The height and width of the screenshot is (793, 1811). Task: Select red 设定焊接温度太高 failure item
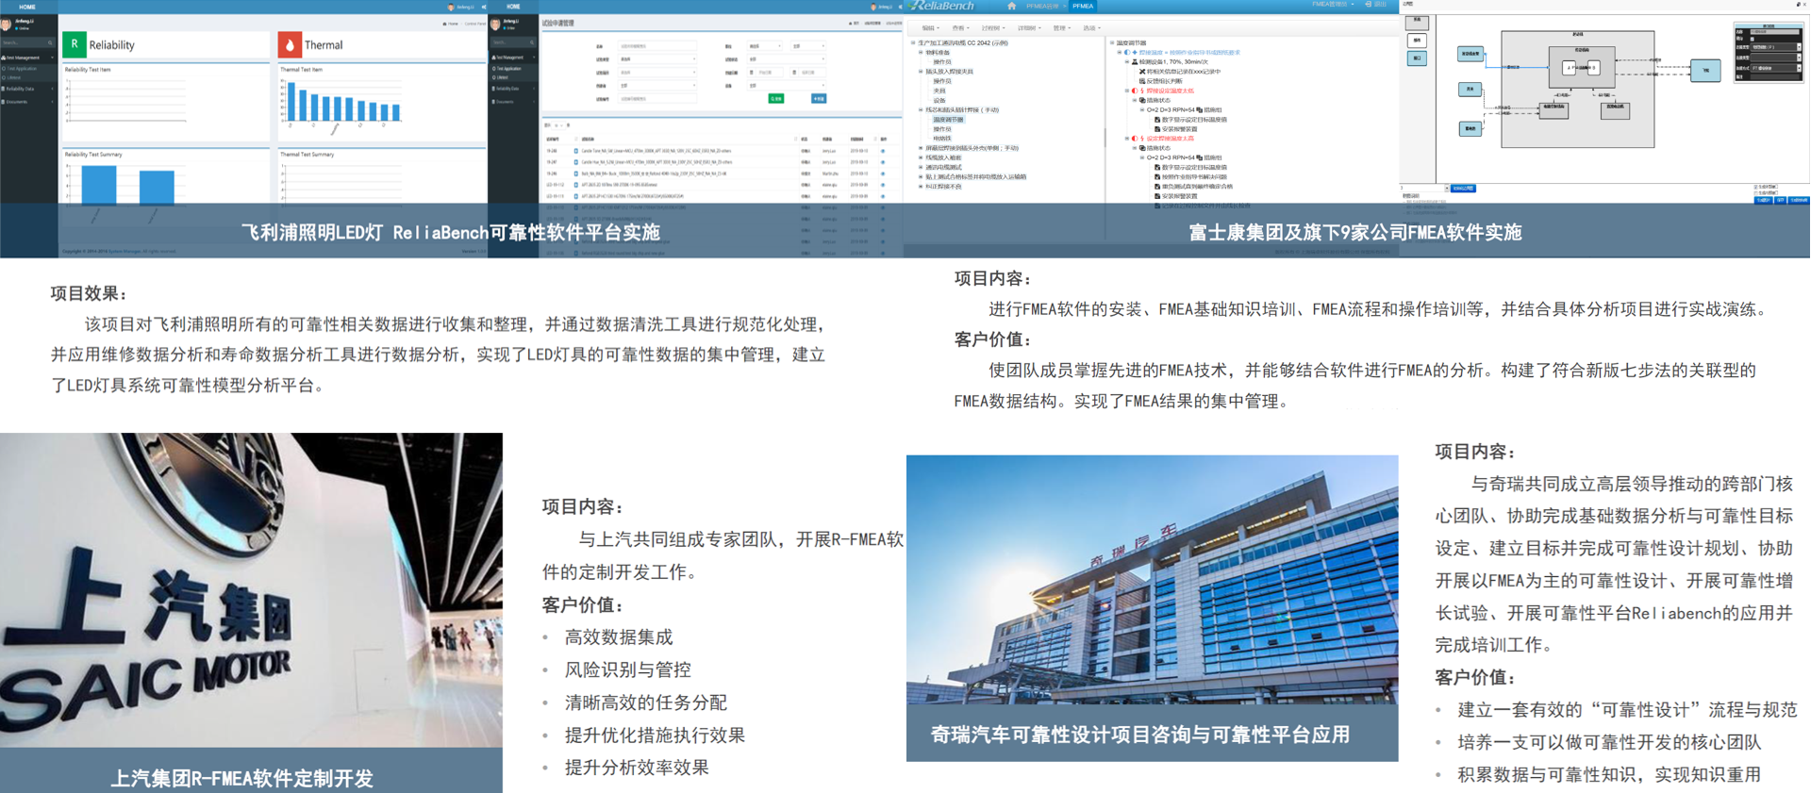coord(1171,139)
